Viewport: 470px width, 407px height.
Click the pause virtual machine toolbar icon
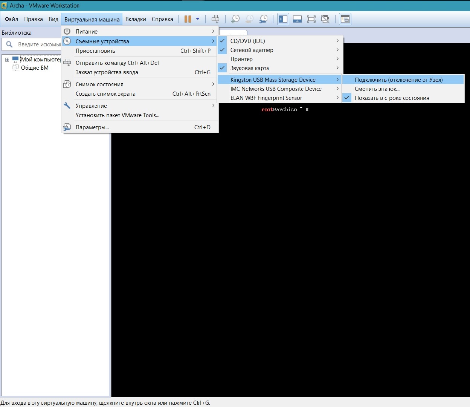188,19
